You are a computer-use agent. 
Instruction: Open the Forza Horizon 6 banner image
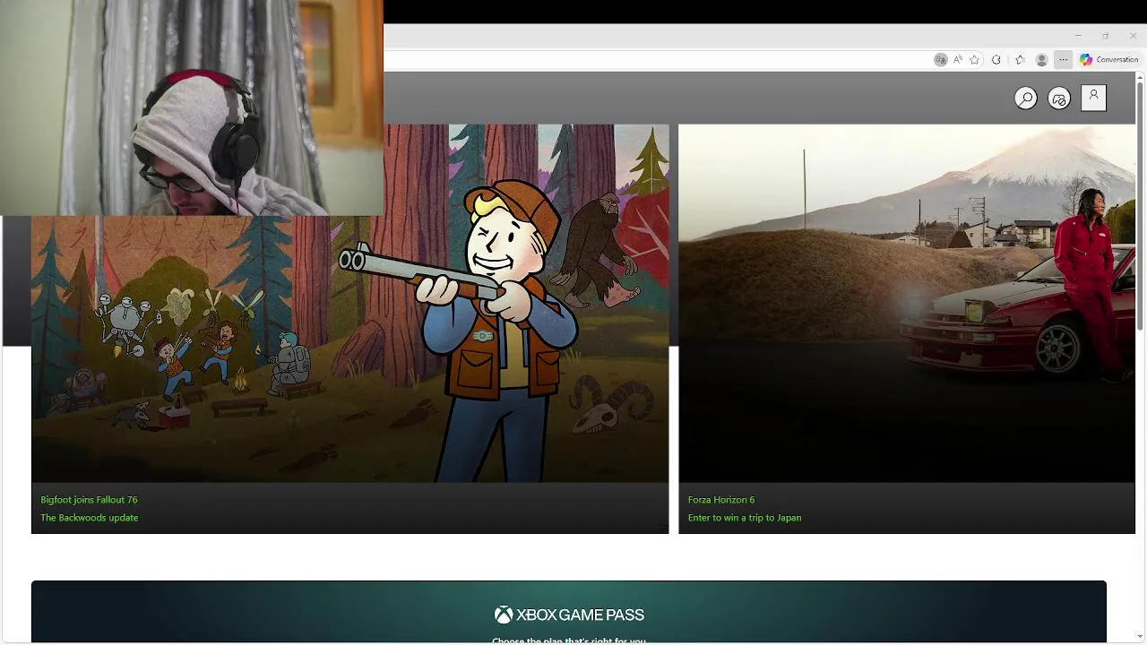(907, 304)
